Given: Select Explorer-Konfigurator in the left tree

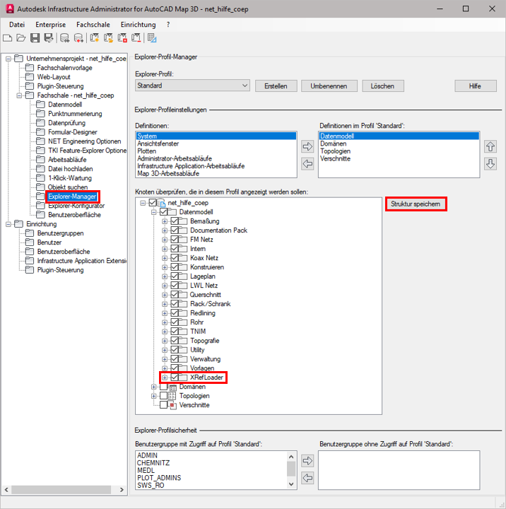Looking at the screenshot, I should coord(76,206).
